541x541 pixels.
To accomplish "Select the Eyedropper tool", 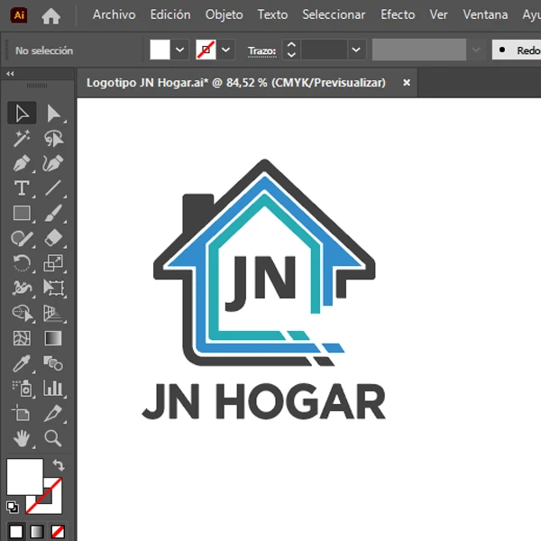I will (x=22, y=363).
